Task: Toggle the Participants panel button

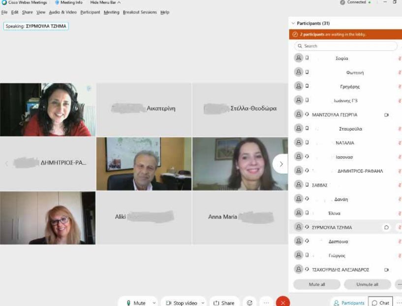Action: point(349,303)
